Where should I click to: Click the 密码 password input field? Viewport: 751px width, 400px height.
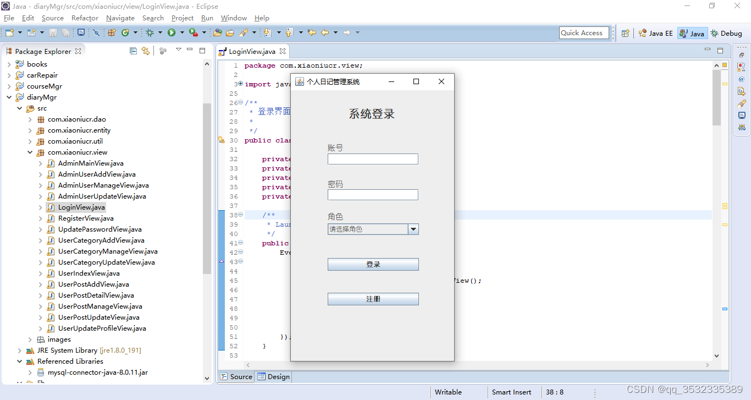click(x=373, y=195)
